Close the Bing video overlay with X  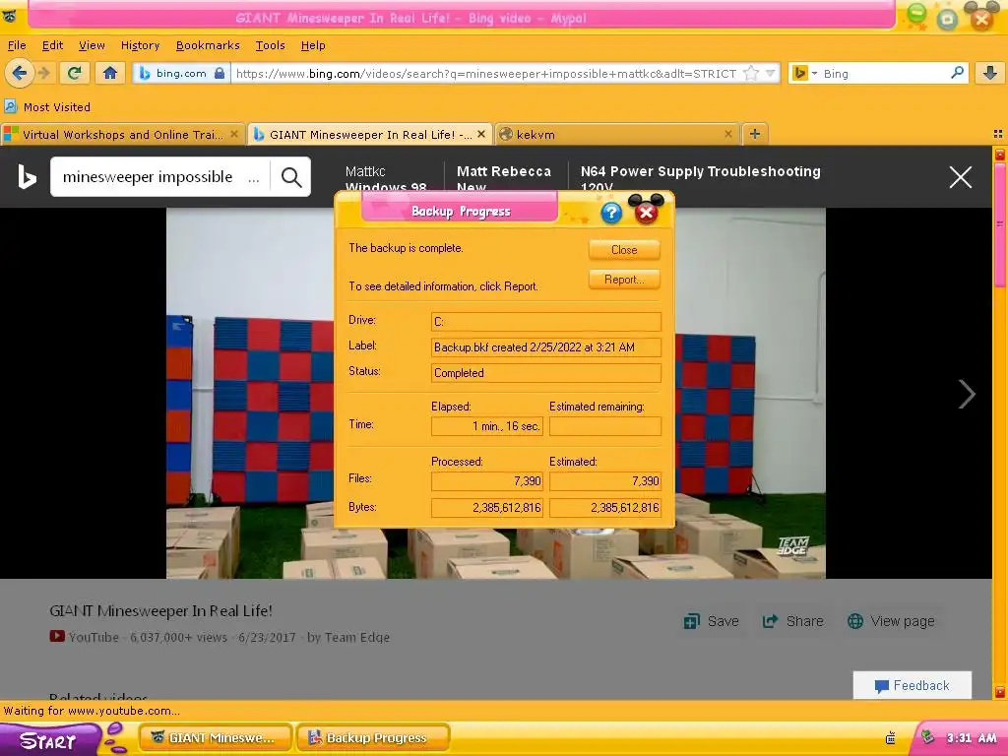click(961, 177)
